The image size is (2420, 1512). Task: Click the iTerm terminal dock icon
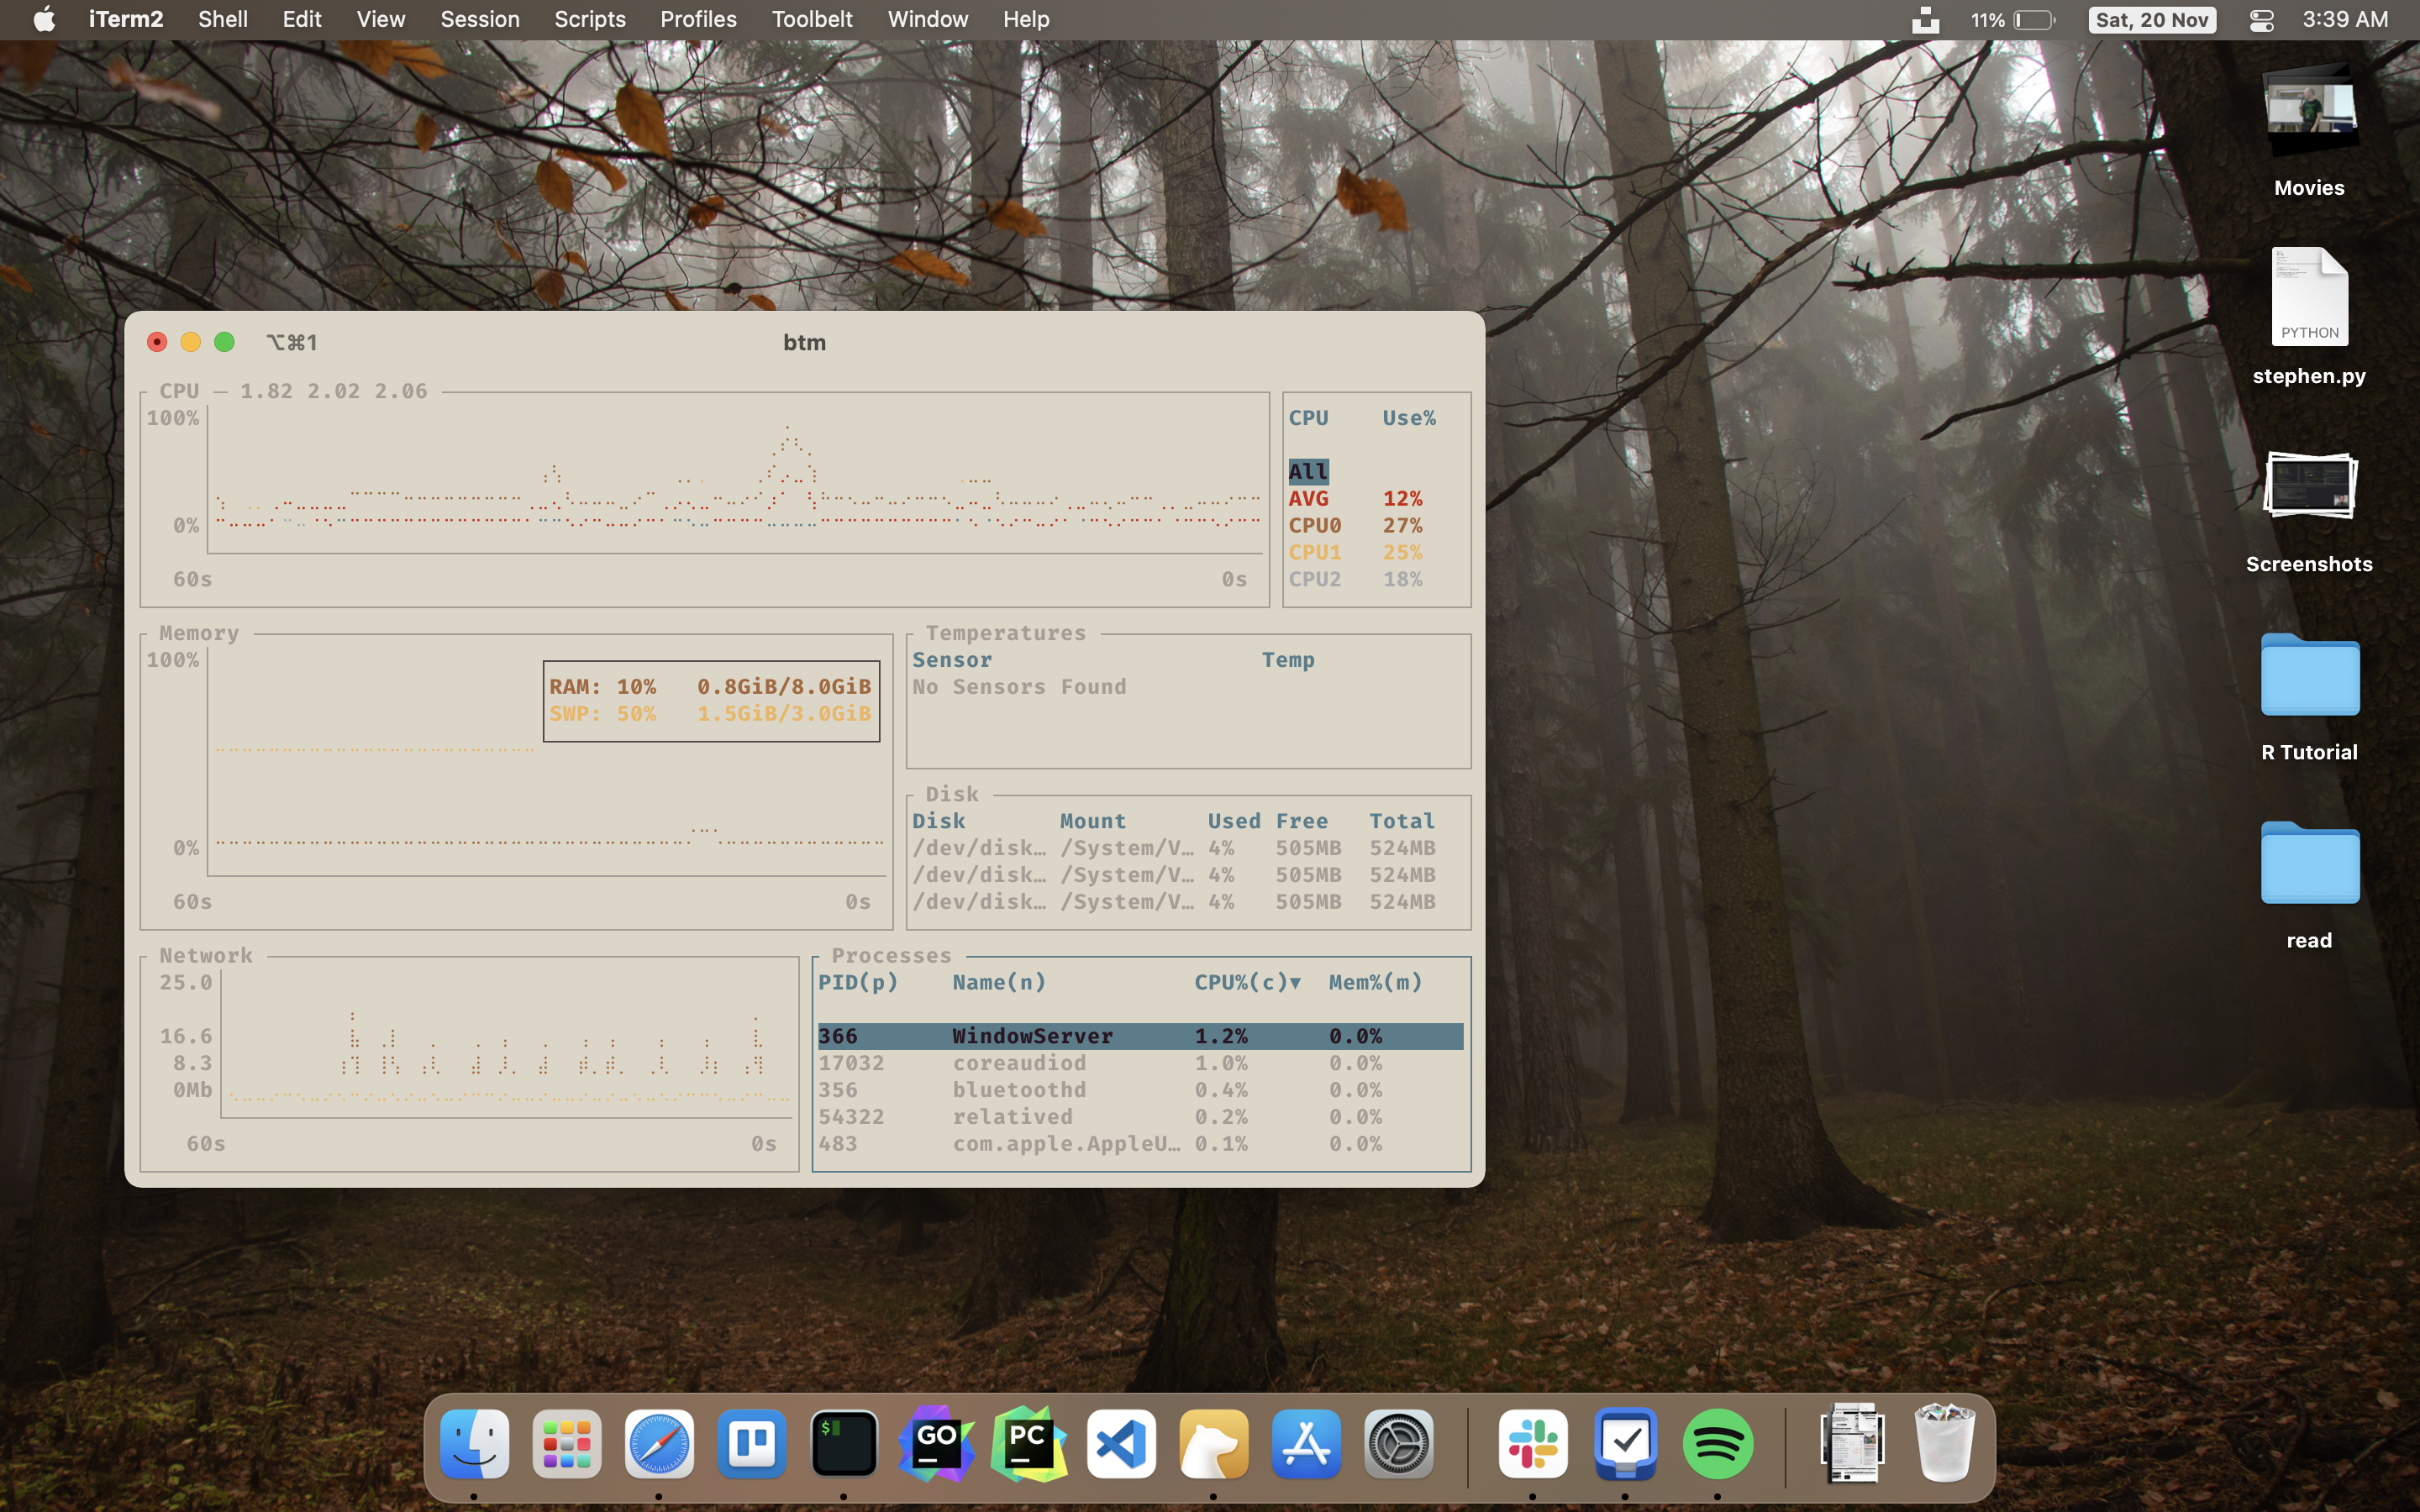(x=844, y=1444)
